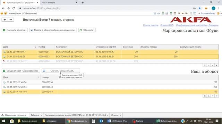This screenshot has height=124, width=222.
Task: Open Список GTIN link
Action: [x=167, y=25]
